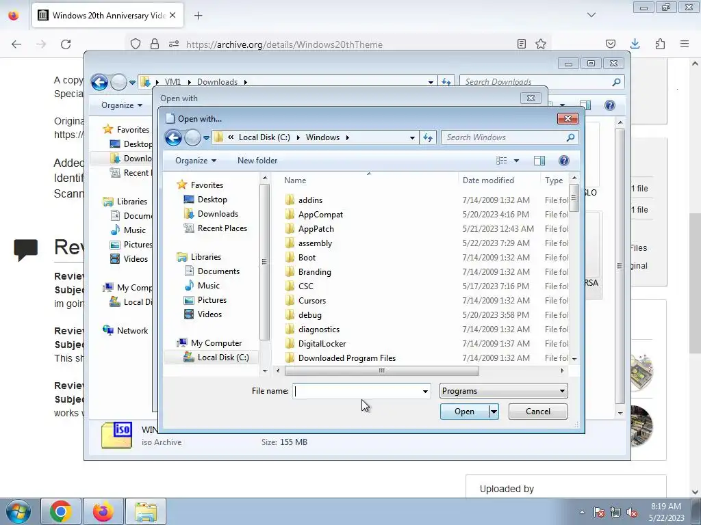Expand Organize menu in Downloads window
Viewport: 701px width, 525px height.
point(122,105)
